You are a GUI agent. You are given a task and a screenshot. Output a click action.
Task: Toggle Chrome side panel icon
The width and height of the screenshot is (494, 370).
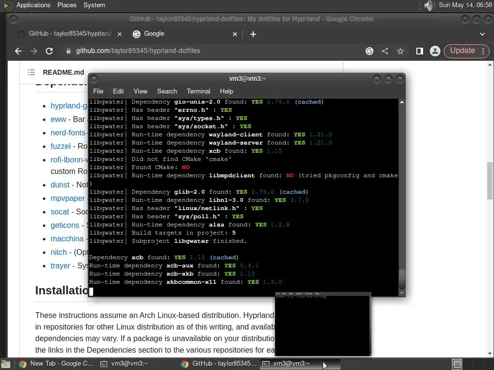(419, 51)
